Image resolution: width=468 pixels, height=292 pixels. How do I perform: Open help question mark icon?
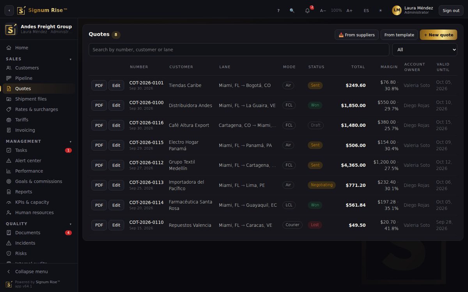pyautogui.click(x=278, y=11)
